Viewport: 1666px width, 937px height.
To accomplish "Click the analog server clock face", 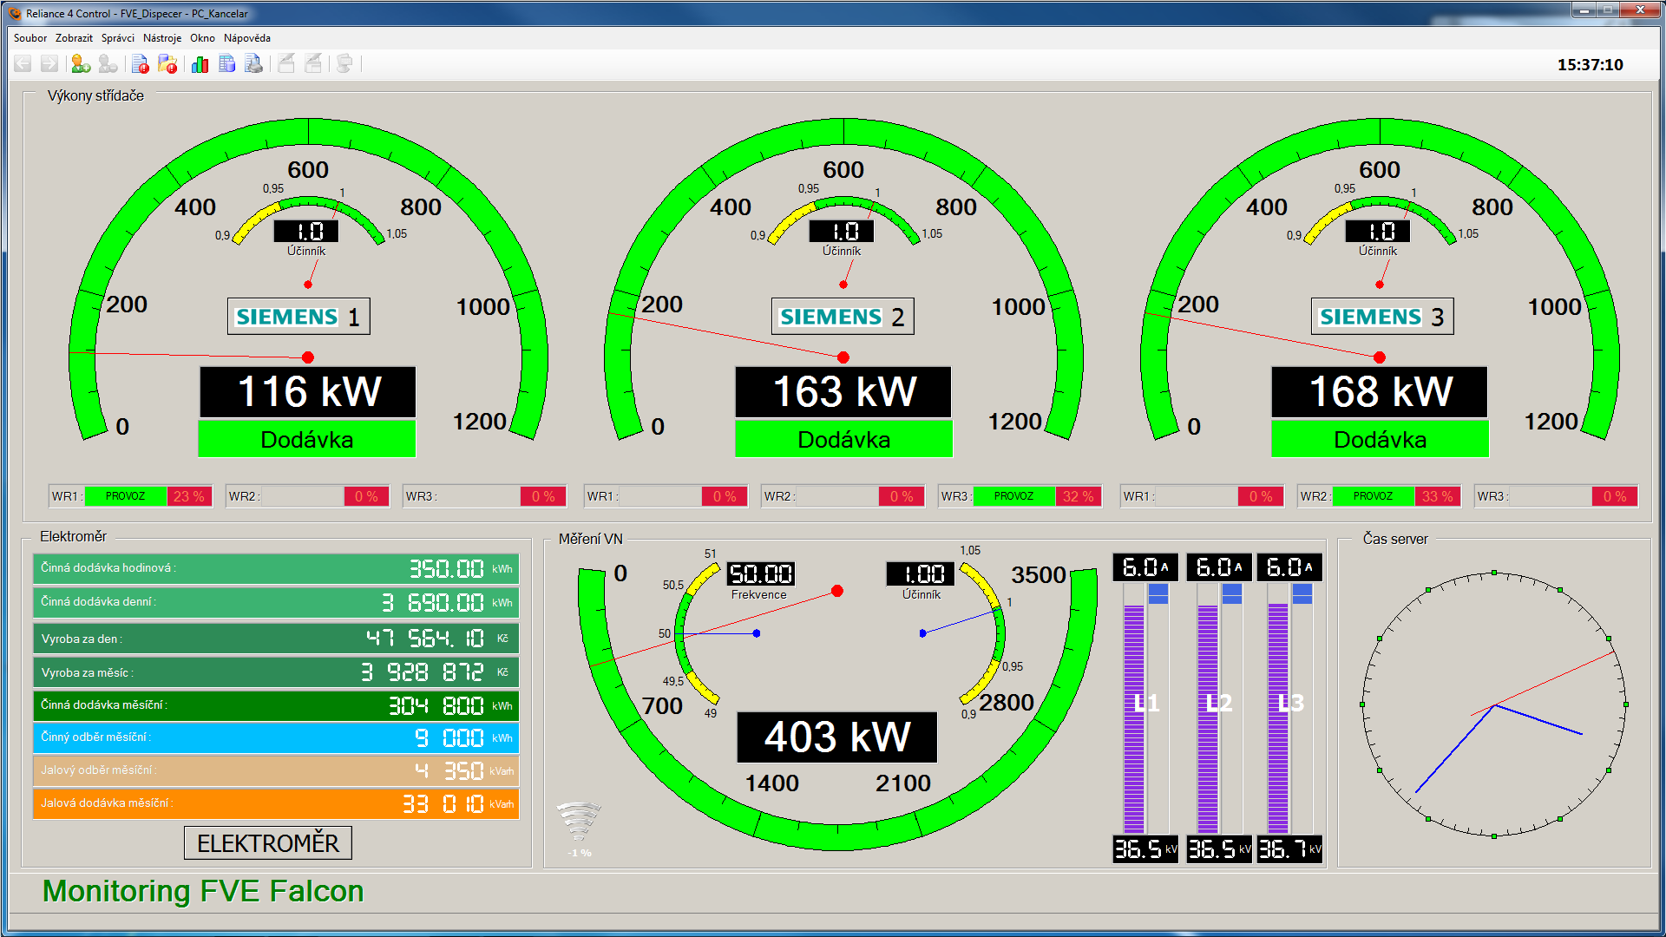I will [x=1493, y=704].
